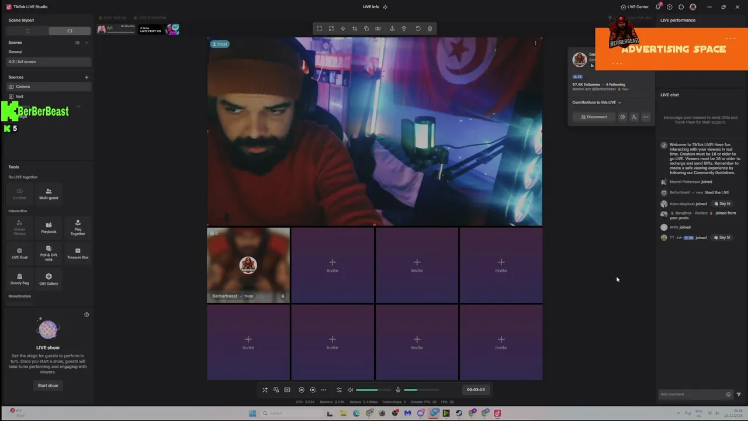748x421 pixels.
Task: Open the Multi-guest tool
Action: (49, 194)
